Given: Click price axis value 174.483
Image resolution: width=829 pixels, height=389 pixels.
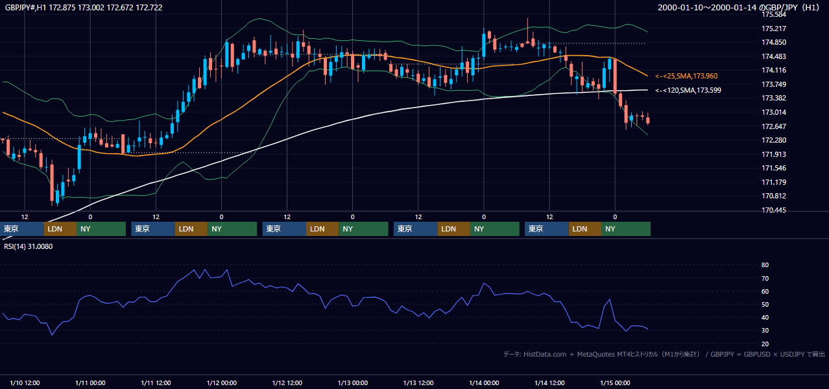Looking at the screenshot, I should 774,56.
